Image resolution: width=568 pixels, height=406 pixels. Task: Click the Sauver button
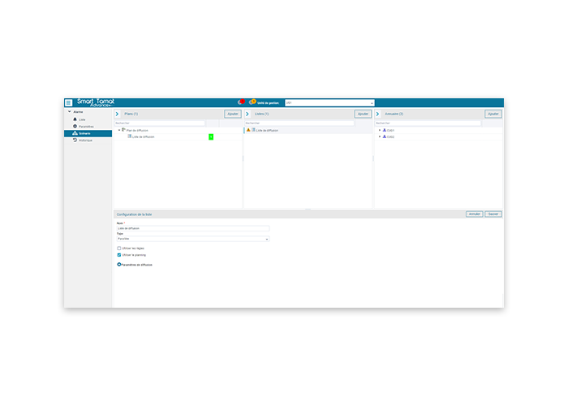[x=493, y=214]
